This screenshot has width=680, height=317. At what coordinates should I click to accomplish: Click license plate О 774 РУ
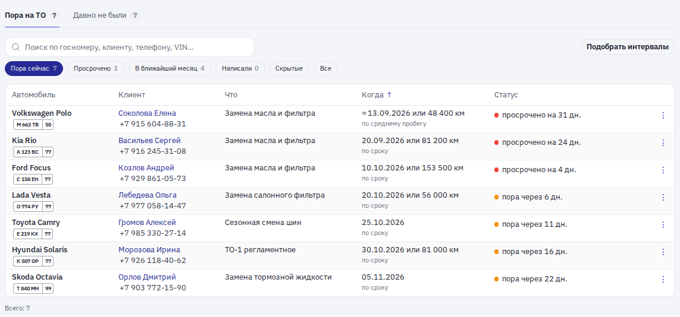33,207
